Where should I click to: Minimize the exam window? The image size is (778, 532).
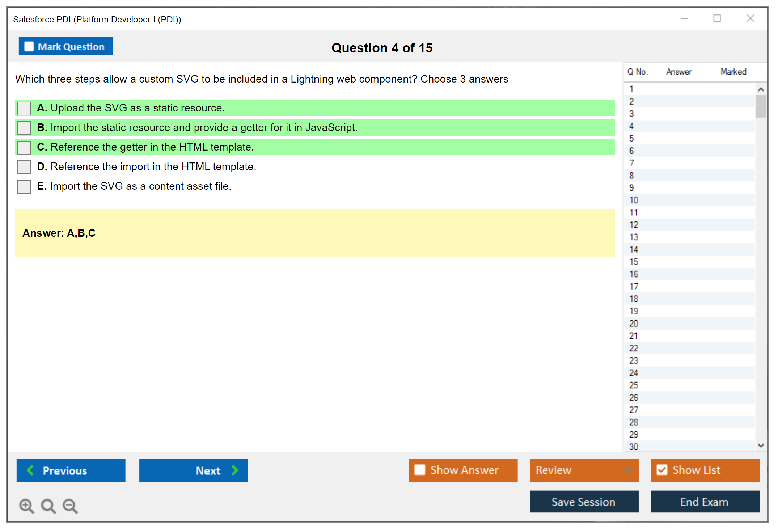[x=684, y=18]
